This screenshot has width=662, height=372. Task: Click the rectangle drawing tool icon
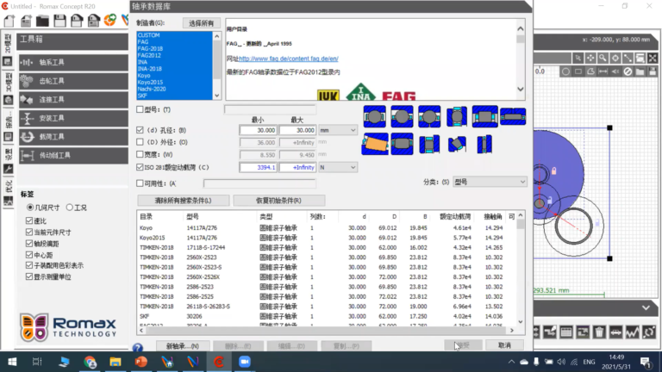(x=578, y=71)
